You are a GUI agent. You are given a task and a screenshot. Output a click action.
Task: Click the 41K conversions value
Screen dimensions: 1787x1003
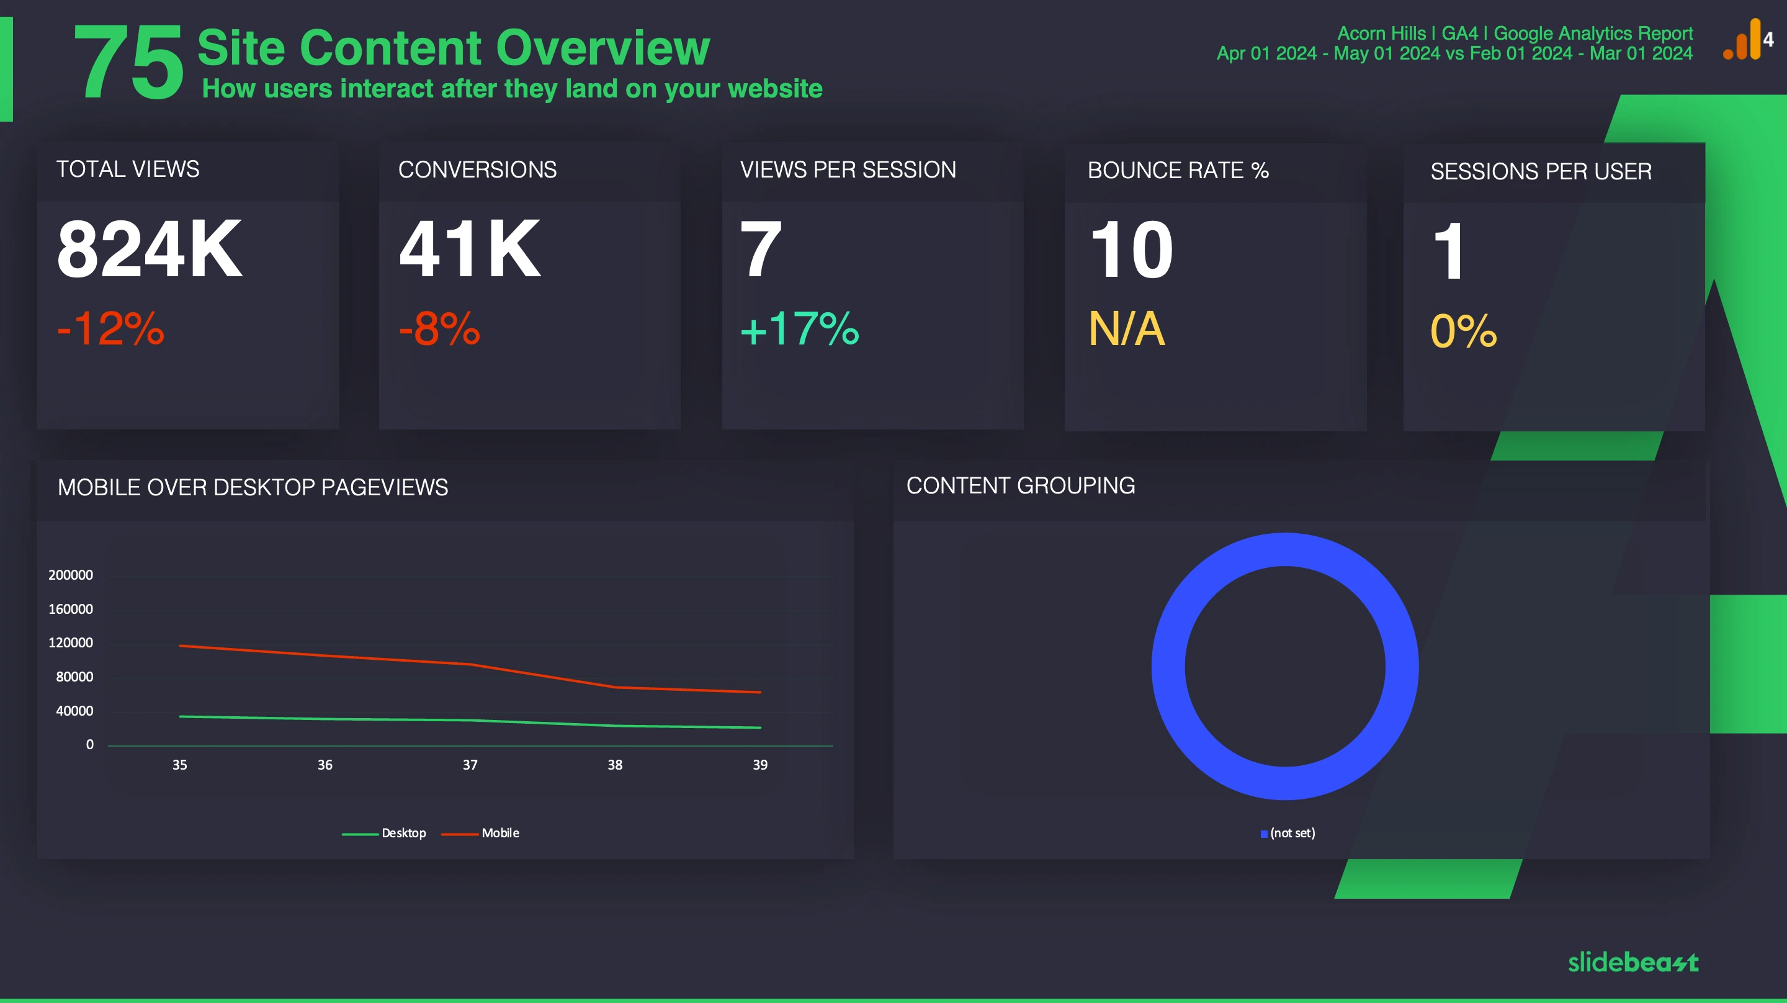coord(470,249)
